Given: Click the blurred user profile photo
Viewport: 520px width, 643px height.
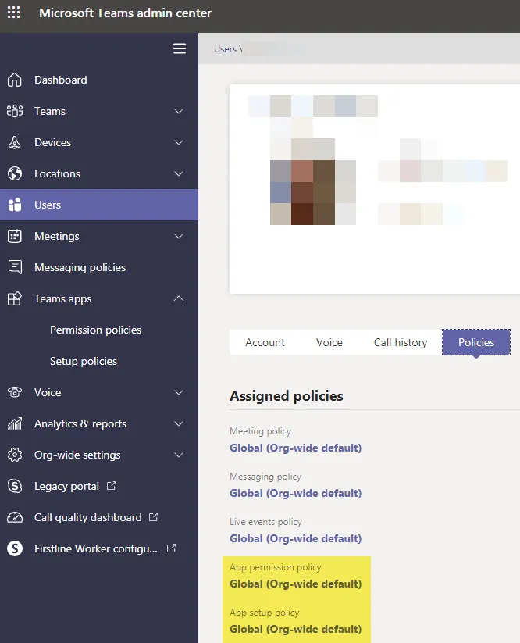Looking at the screenshot, I should tap(313, 182).
